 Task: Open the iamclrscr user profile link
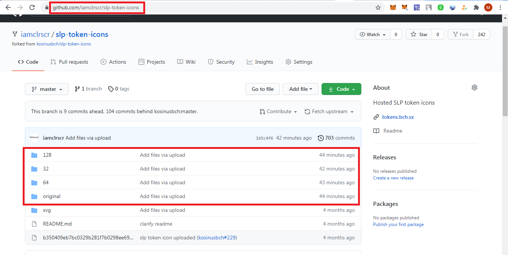pos(35,34)
